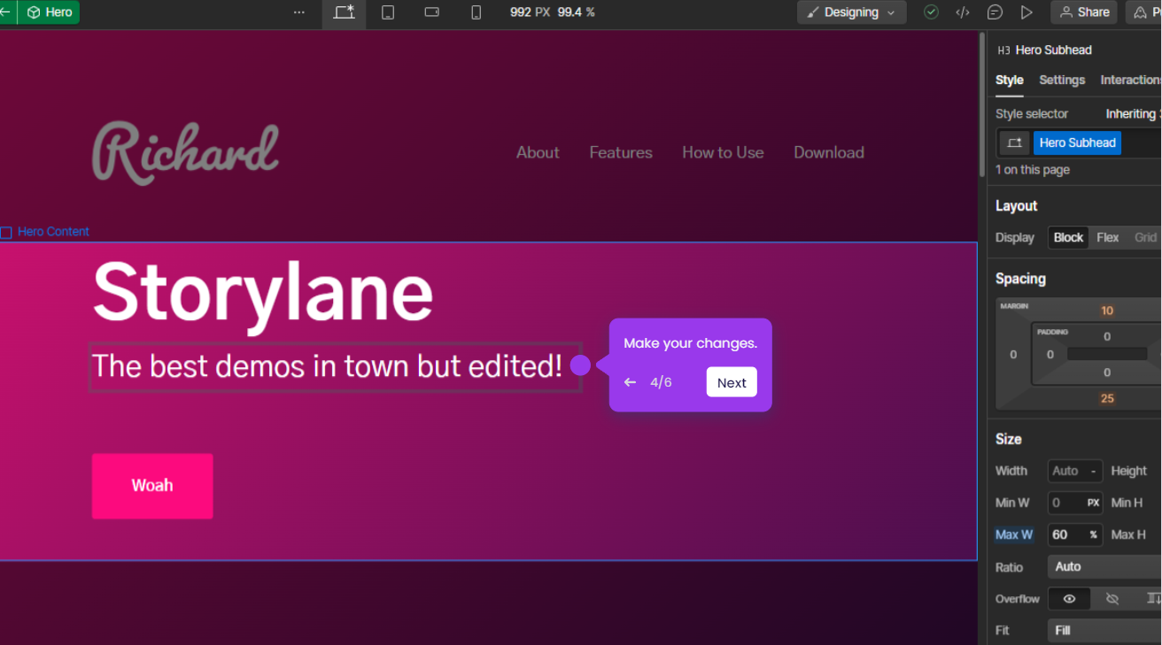The height and width of the screenshot is (645, 1162).
Task: Select the desktop breakpoint icon
Action: (344, 12)
